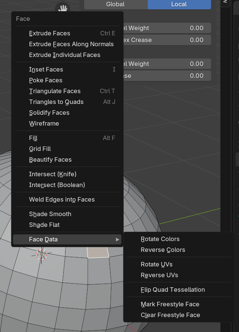Select Fill menu entry
Screen dimensions: 239x332
(x=67, y=138)
